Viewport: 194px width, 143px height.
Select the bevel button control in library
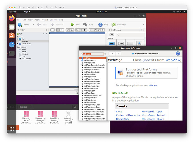[139, 43]
